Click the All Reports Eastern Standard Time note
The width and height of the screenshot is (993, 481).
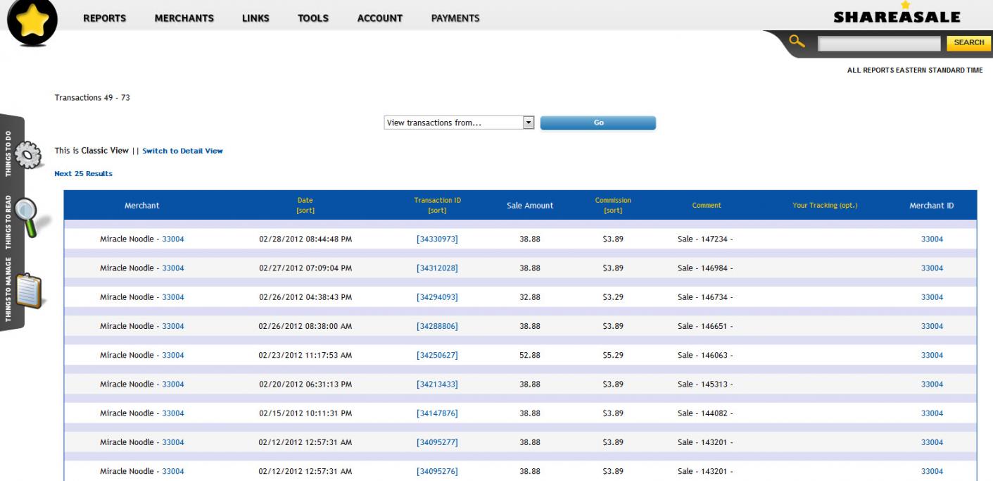pyautogui.click(x=915, y=70)
